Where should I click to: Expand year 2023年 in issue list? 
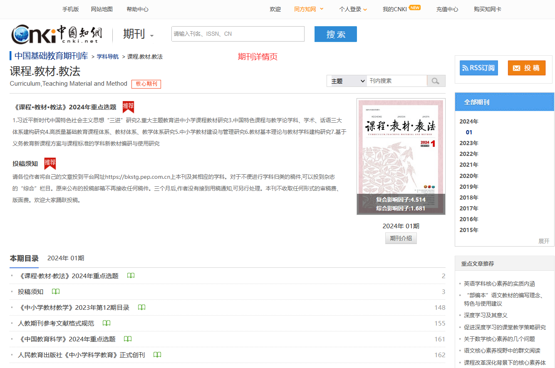[x=469, y=143]
